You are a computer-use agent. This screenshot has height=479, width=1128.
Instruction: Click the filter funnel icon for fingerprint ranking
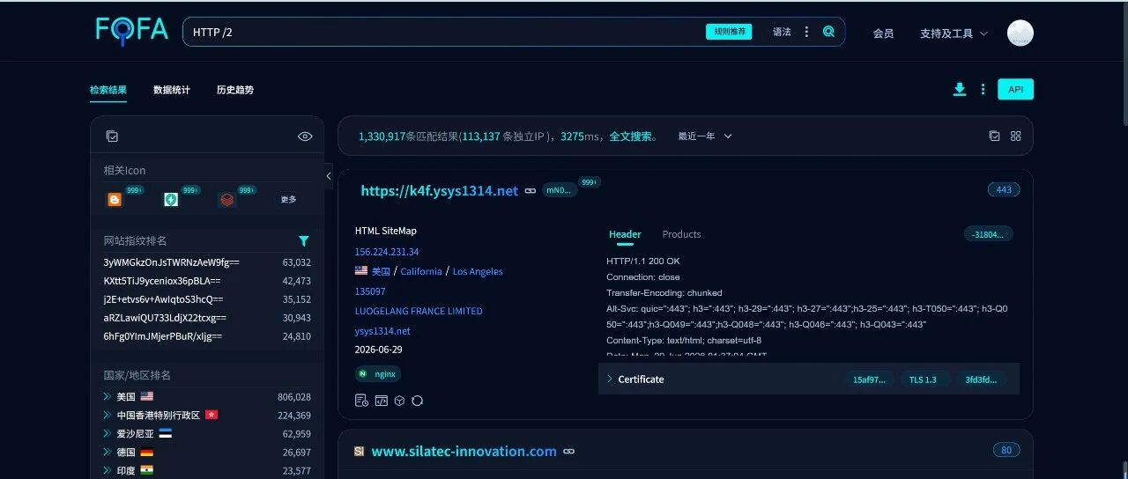304,240
